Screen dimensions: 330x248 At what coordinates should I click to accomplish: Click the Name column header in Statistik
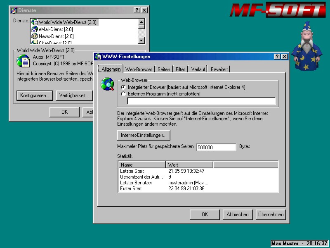[142, 165]
